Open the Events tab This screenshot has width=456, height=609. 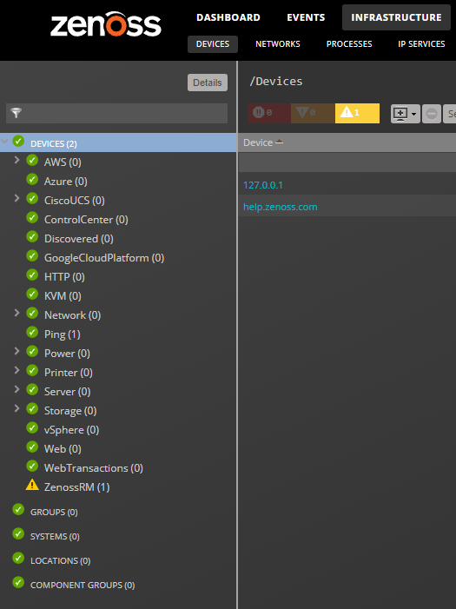(306, 17)
